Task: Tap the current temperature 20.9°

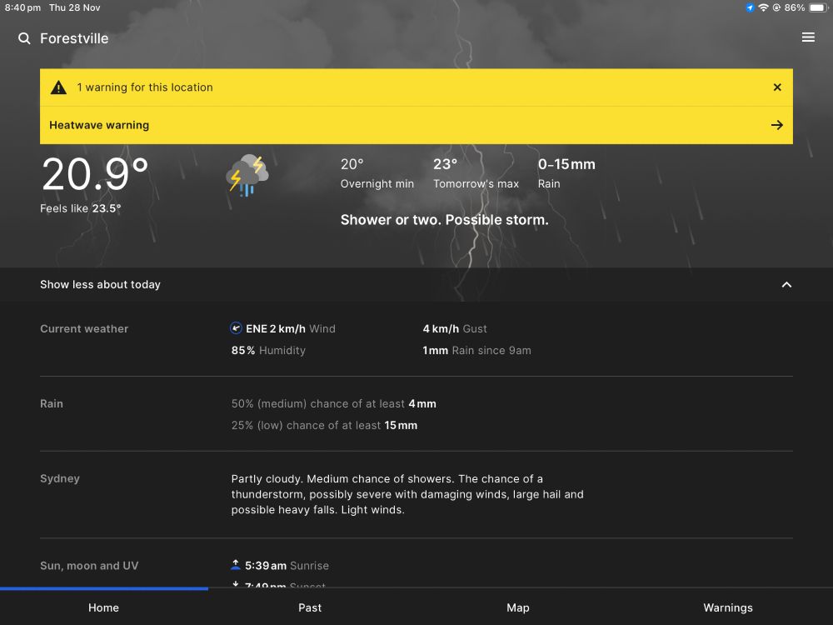Action: (95, 174)
